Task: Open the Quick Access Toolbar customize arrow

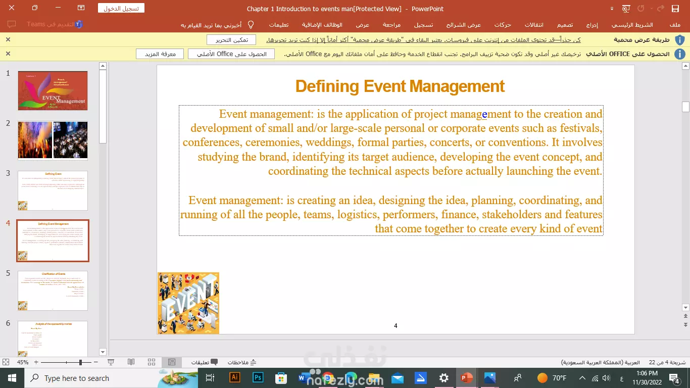Action: pos(612,9)
